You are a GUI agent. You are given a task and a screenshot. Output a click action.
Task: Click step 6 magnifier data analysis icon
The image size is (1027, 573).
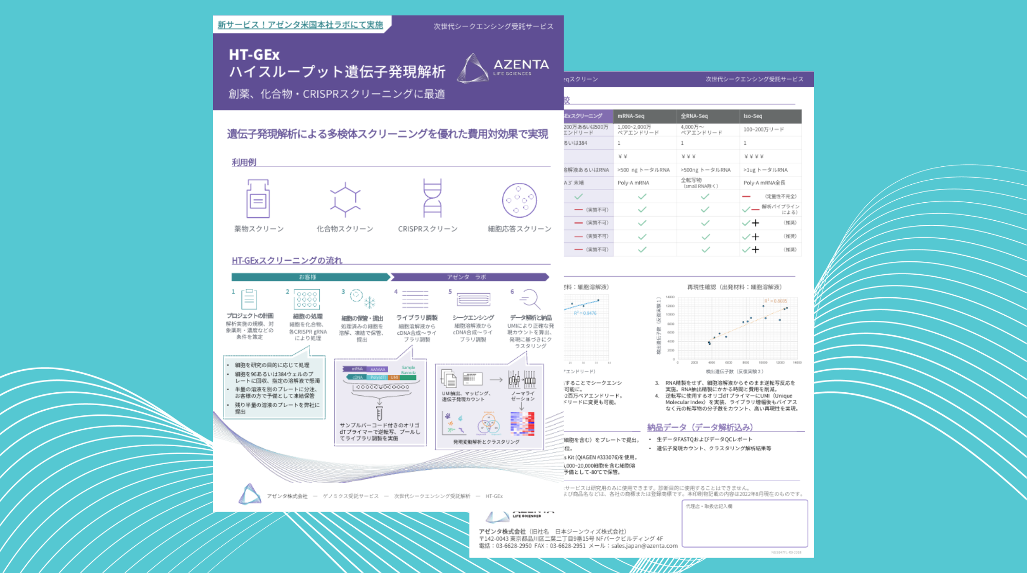click(529, 298)
